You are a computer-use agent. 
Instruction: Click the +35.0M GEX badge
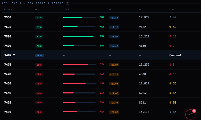coord(114,37)
